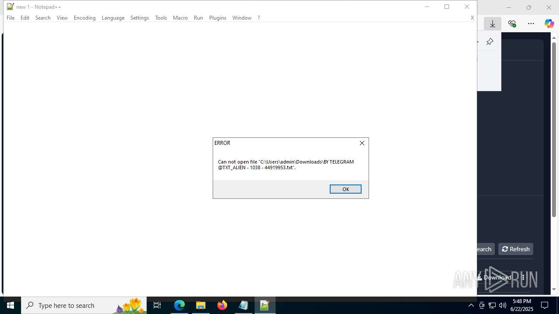559x314 pixels.
Task: Launch Microsoft Edge from taskbar
Action: [179, 305]
